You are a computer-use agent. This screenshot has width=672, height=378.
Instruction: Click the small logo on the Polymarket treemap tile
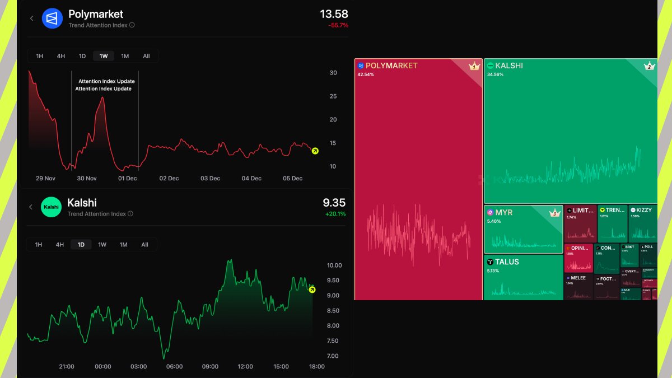(x=361, y=66)
